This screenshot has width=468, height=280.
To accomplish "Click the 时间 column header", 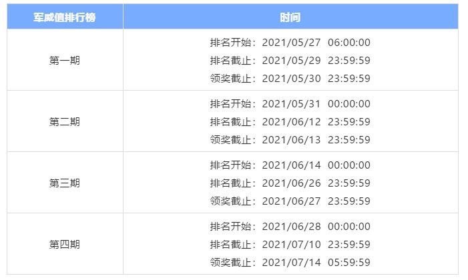I will (290, 17).
